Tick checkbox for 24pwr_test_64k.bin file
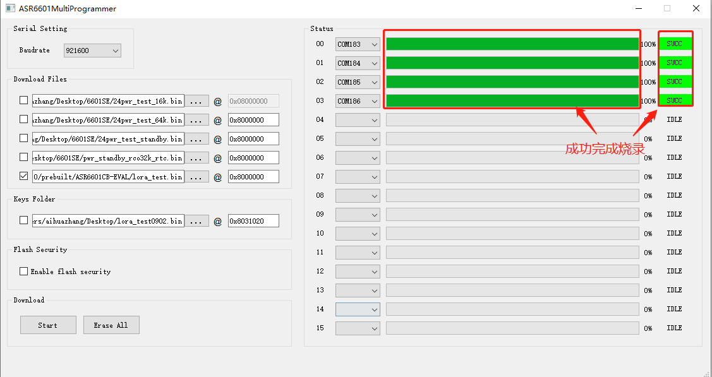This screenshot has height=377, width=712. coord(23,119)
